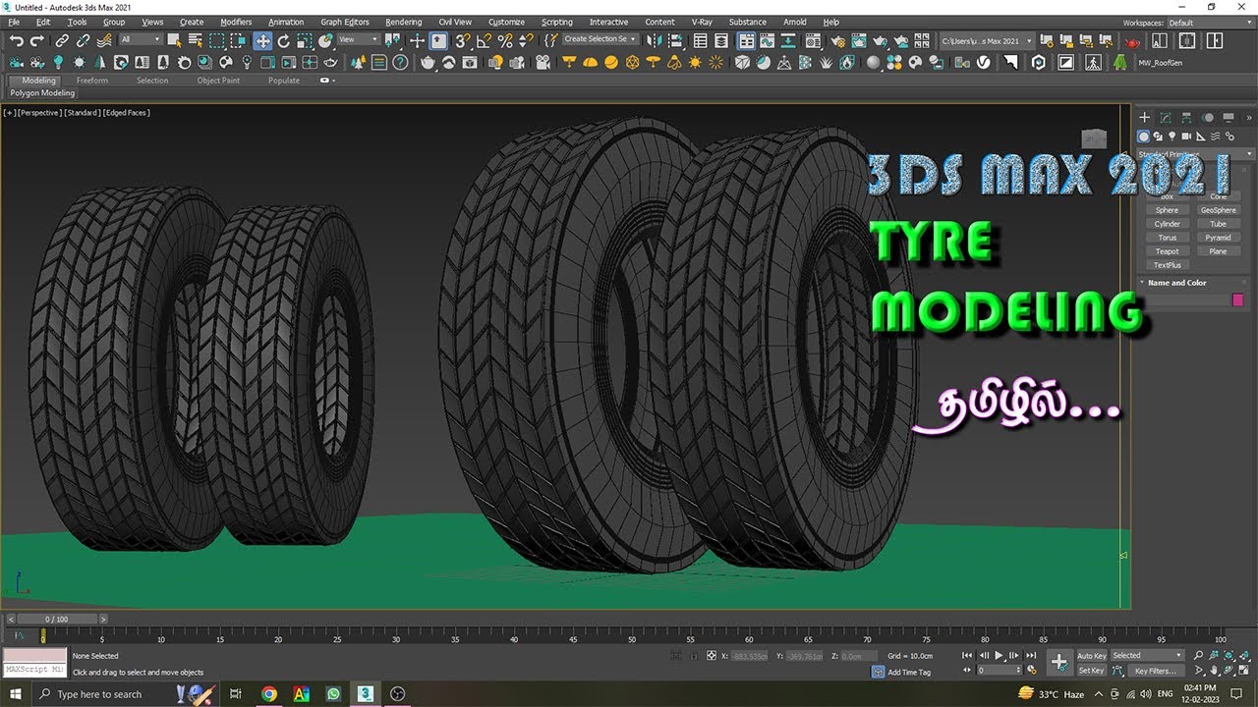Click the Zoom magnifier navigation icon
This screenshot has width=1258, height=707.
(x=1198, y=655)
